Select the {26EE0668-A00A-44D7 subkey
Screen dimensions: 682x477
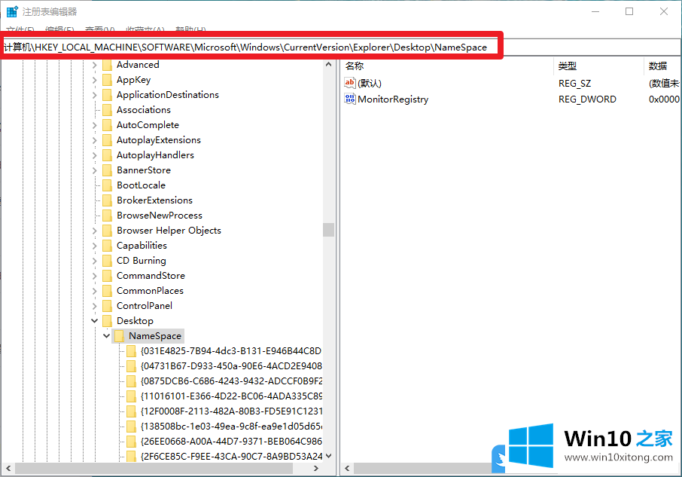coord(231,442)
